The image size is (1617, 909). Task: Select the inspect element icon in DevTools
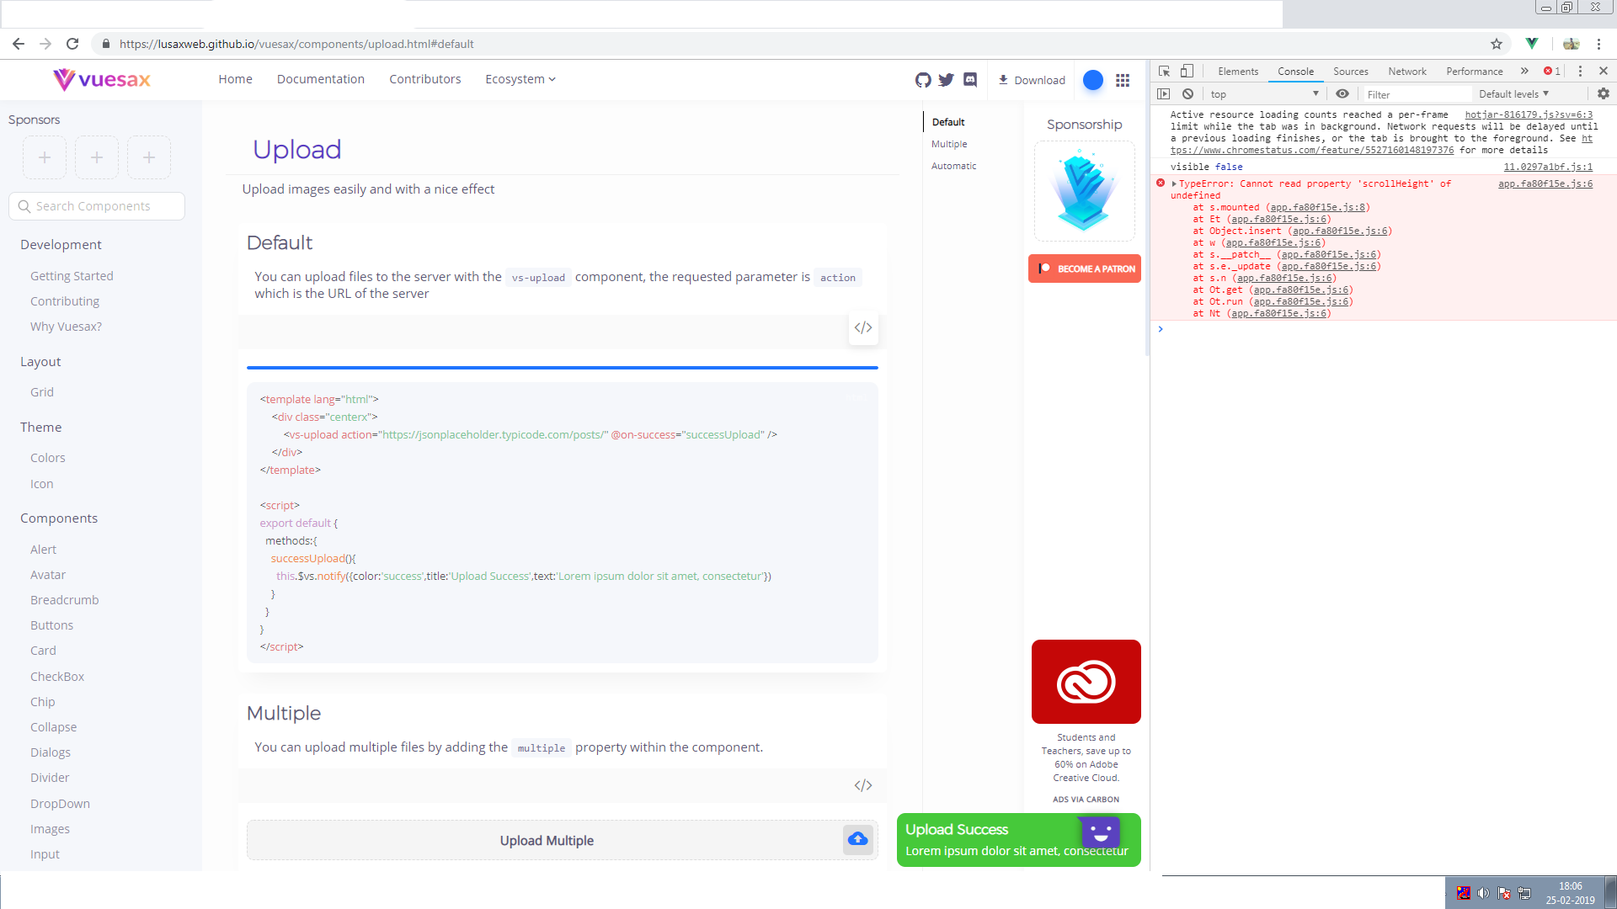click(1165, 72)
